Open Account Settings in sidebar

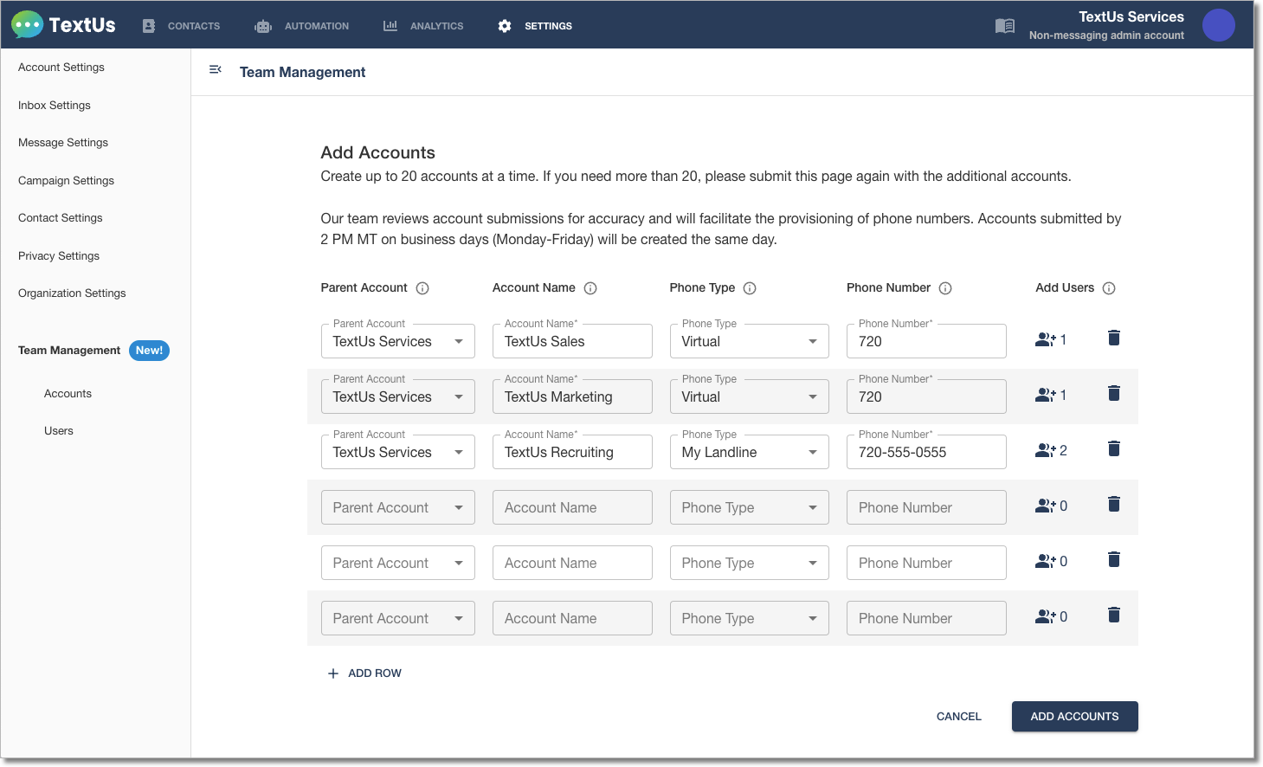click(x=61, y=68)
